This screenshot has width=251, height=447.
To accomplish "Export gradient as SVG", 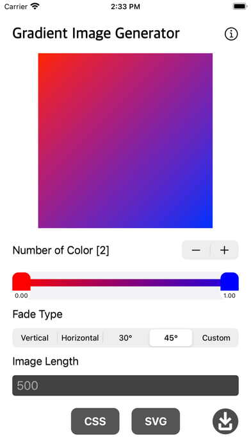I will [156, 421].
